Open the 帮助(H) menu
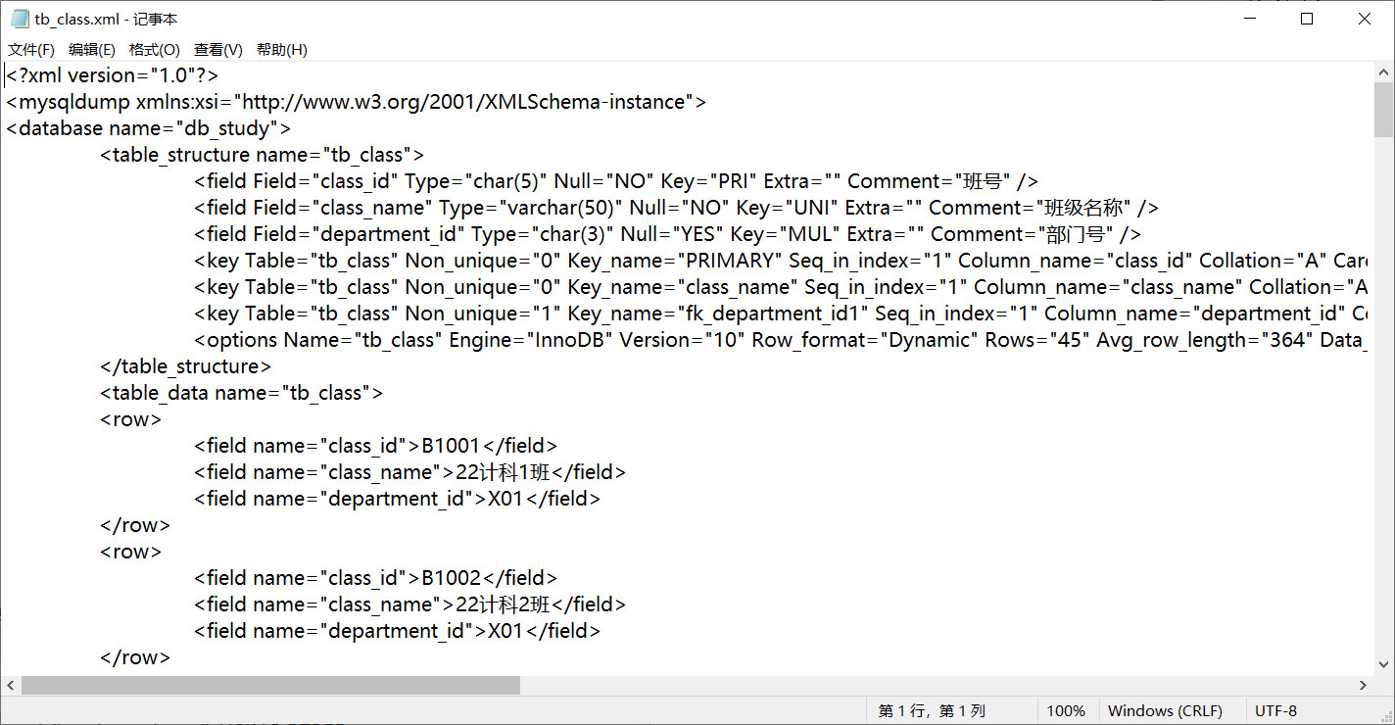 click(x=282, y=50)
